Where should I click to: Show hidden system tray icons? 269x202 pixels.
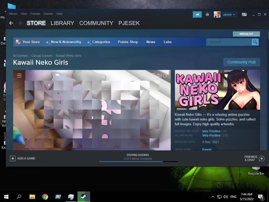pos(213,197)
